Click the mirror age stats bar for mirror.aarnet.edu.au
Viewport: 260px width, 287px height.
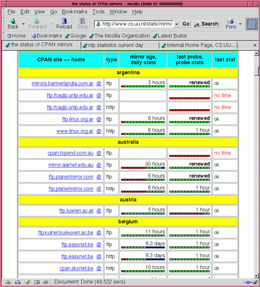click(143, 168)
